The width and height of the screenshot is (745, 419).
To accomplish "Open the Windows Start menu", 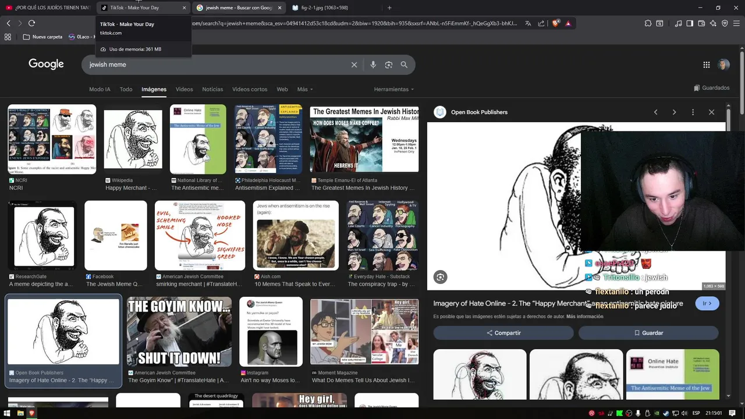I will click(x=8, y=413).
